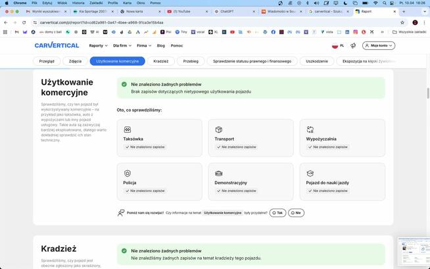Click the Pojazd do nauki jazdy icon

pos(310,173)
